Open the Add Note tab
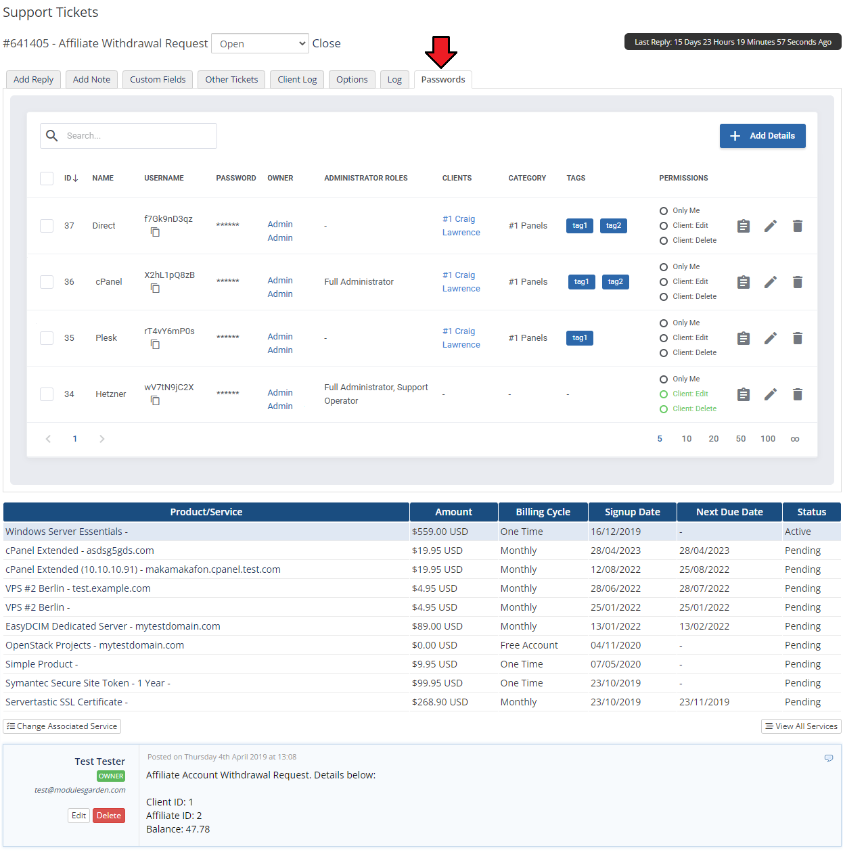 (91, 79)
